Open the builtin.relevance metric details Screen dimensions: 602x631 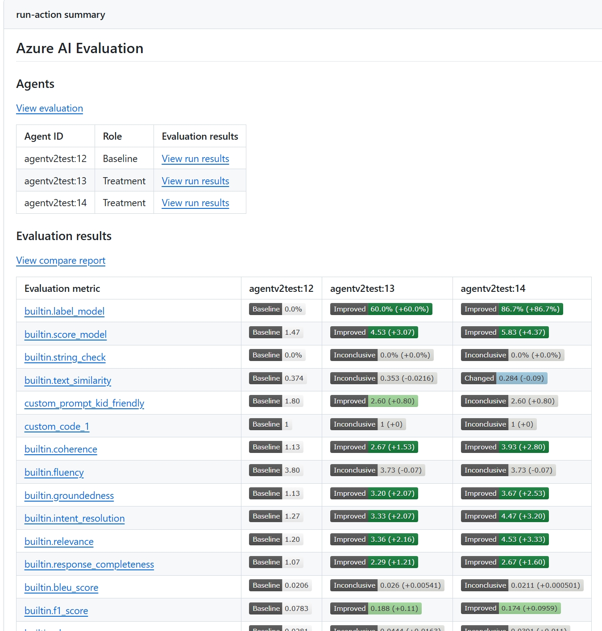[x=59, y=542]
